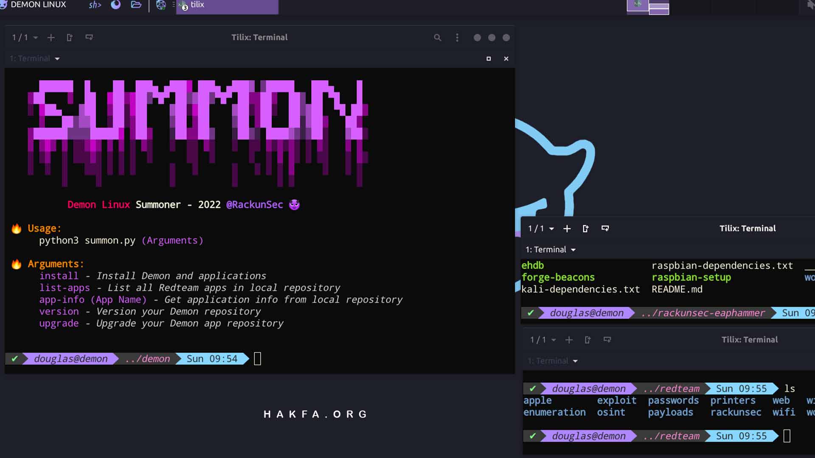The width and height of the screenshot is (815, 458).
Task: Click the 'install' argument text
Action: click(59, 276)
